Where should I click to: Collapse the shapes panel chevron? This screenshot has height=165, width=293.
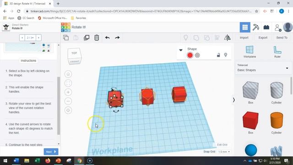pos(234,100)
